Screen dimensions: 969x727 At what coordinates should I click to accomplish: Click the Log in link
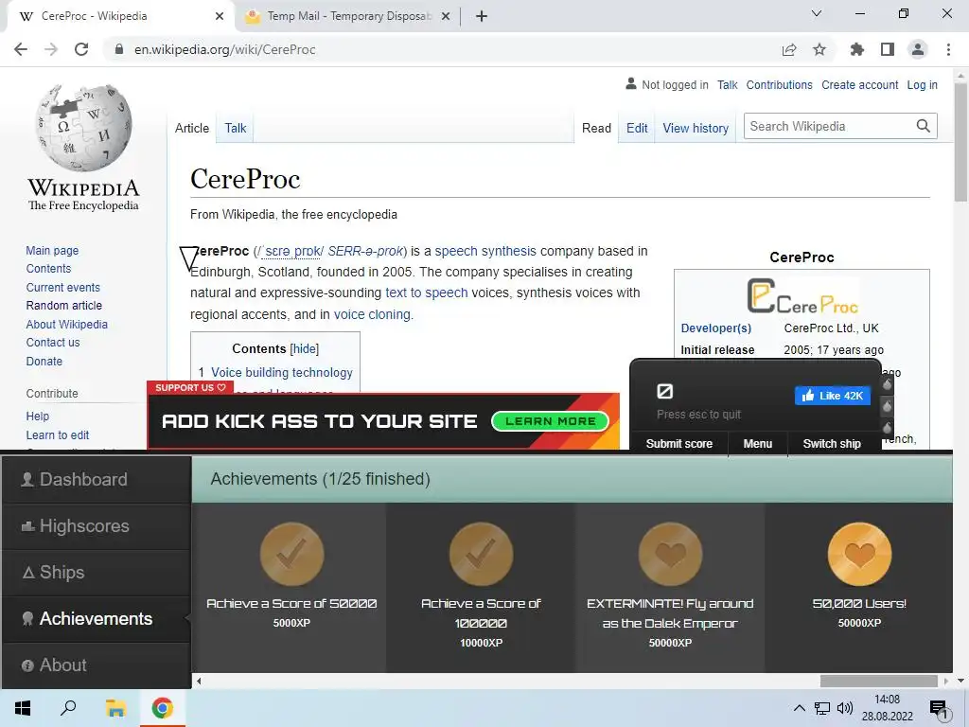922,84
